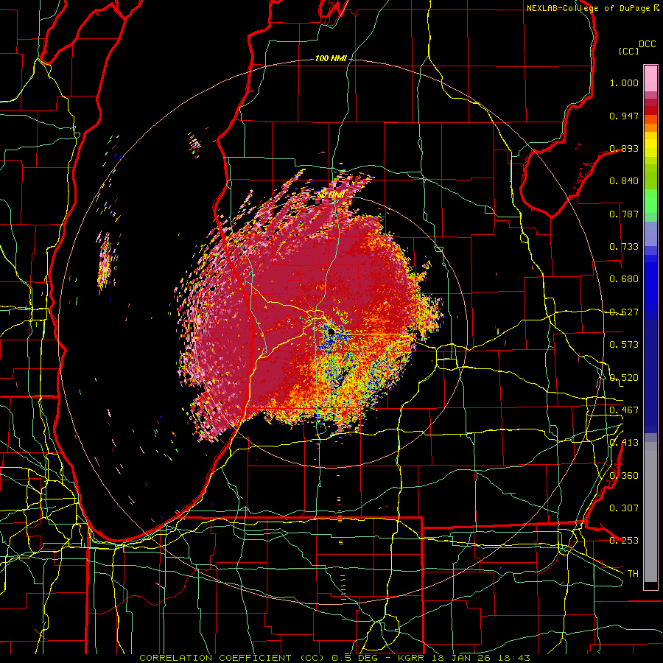The width and height of the screenshot is (663, 663).
Task: Click the [CC] legend unit label
Action: click(629, 51)
